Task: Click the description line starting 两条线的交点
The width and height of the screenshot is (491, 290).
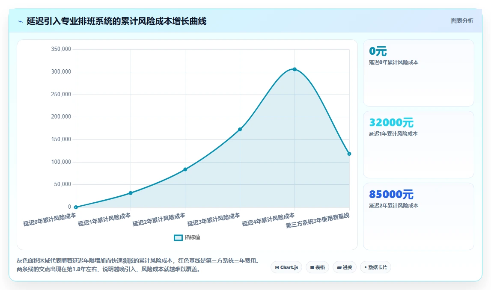Action: tap(109, 269)
